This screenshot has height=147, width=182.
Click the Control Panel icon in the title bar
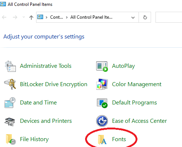click(3, 4)
